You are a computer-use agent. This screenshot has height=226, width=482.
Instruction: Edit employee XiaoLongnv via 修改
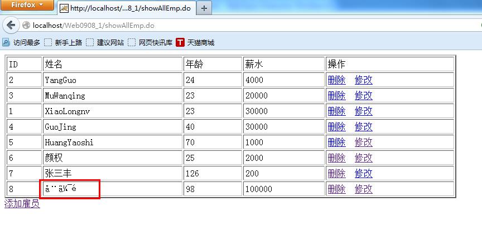point(363,111)
